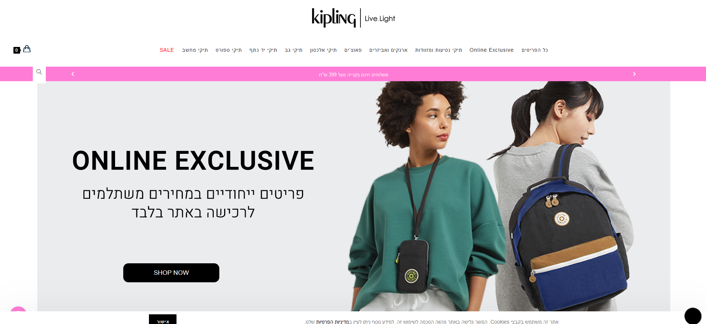Open the SALE menu item

(x=167, y=50)
